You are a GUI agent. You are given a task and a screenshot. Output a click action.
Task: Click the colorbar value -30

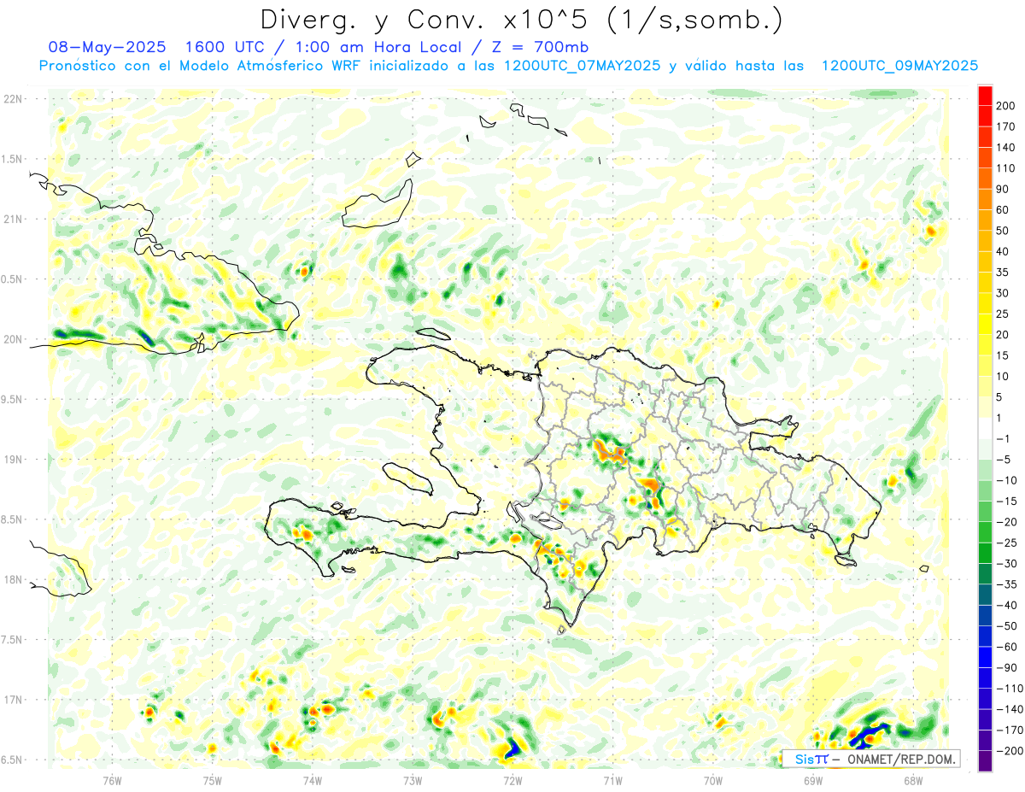(1008, 564)
